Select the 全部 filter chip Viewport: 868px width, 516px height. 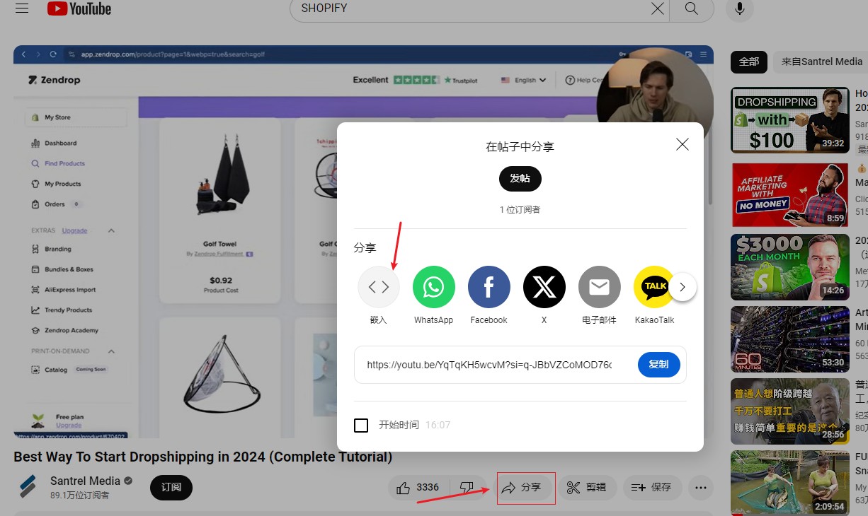click(x=749, y=61)
